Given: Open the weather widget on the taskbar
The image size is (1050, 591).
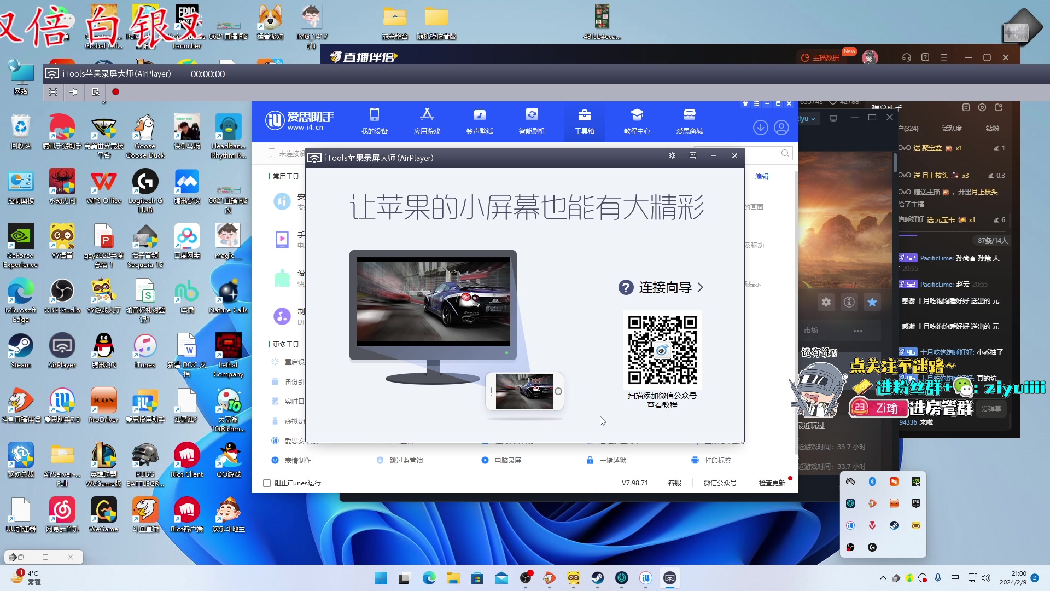Looking at the screenshot, I should point(26,578).
